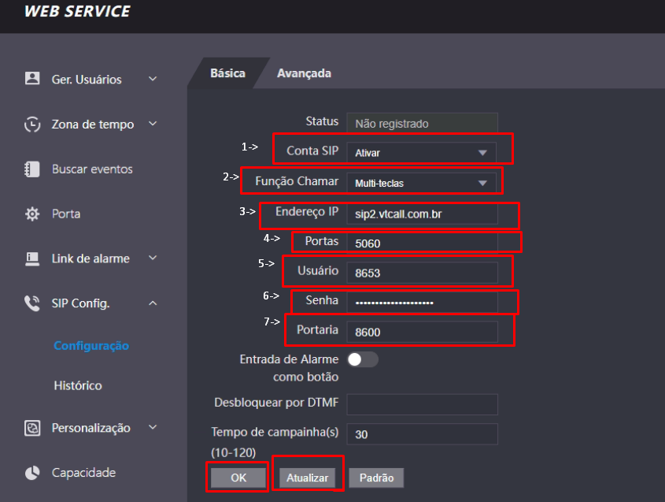665x502 pixels.
Task: Open Histórico under SIP Config.
Action: point(78,385)
